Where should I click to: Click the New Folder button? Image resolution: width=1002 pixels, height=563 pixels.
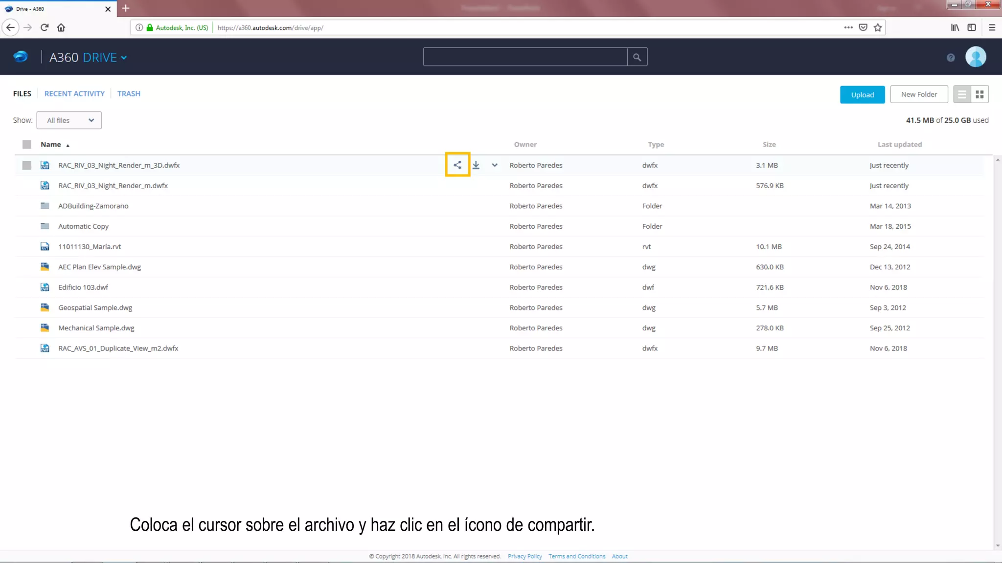[919, 94]
